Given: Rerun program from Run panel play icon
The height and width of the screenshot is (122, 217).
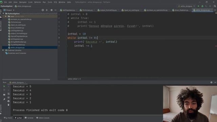Looking at the screenshot, I should click(4, 86).
